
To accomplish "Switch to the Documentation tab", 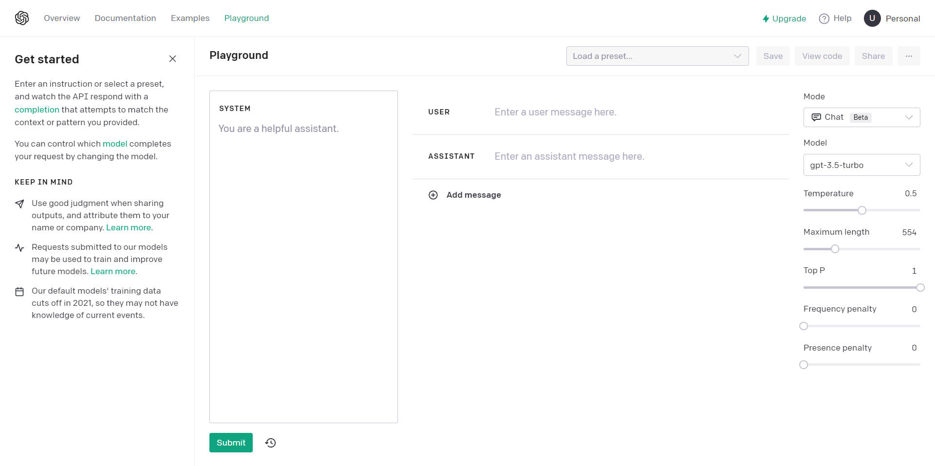I will click(x=125, y=18).
